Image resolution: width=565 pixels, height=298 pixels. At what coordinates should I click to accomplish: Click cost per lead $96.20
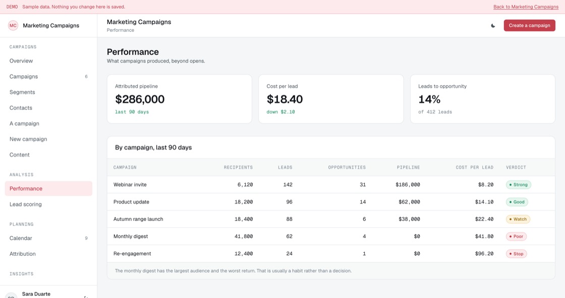[484, 254]
